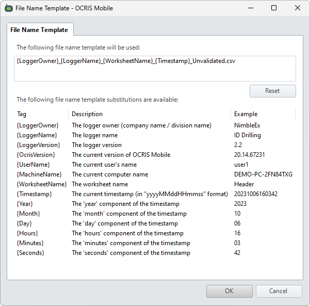Click the 'month' component description

[x=129, y=214]
